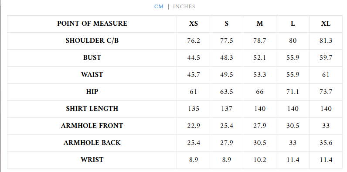The image size is (347, 172).
Task: Click the M size column header
Action: click(259, 24)
